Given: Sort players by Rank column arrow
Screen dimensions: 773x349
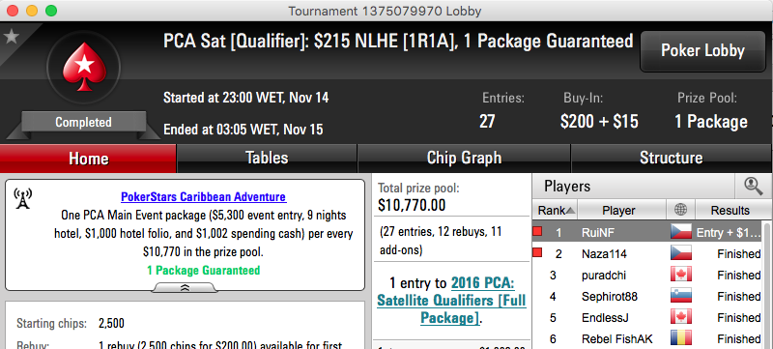Looking at the screenshot, I should [x=570, y=211].
